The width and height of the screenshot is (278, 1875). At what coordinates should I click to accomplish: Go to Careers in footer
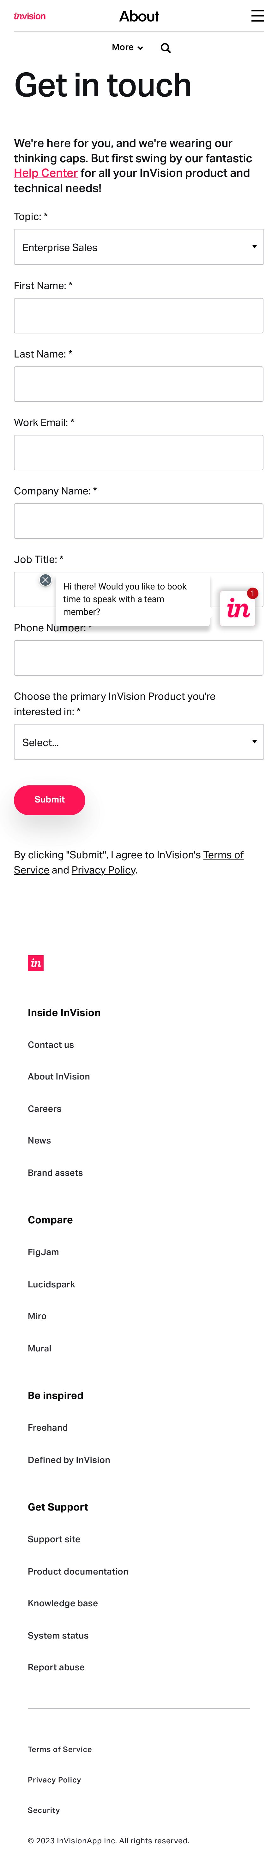click(44, 1109)
